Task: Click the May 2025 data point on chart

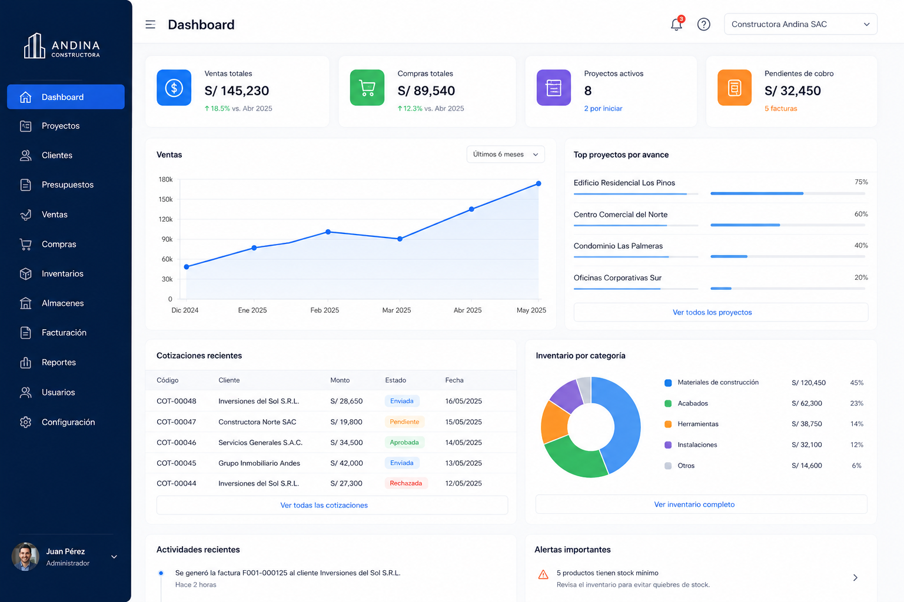Action: [x=539, y=183]
